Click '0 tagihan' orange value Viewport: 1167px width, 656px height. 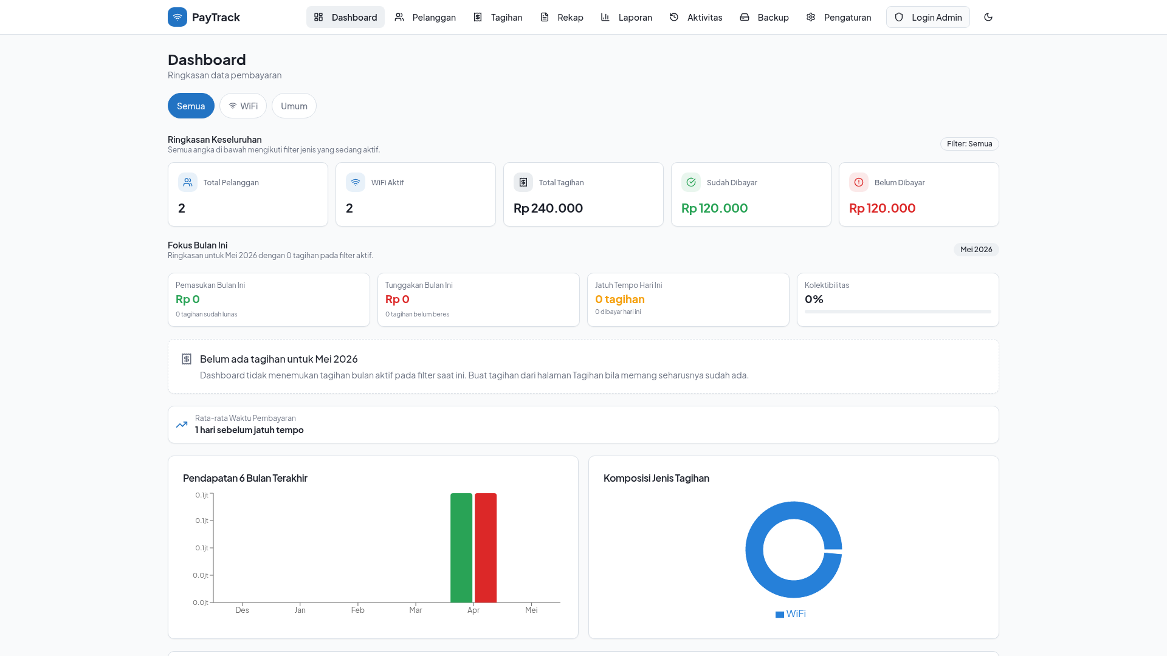(620, 299)
